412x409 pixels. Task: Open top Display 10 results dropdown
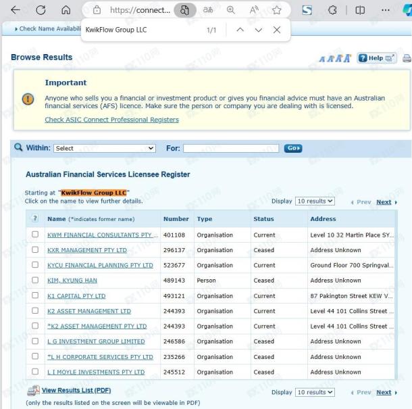(x=315, y=201)
